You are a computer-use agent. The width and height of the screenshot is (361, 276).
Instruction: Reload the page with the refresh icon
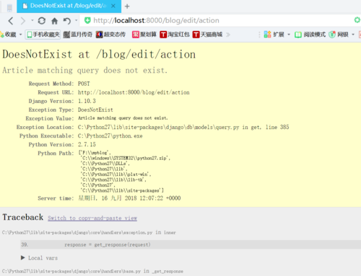(x=42, y=21)
